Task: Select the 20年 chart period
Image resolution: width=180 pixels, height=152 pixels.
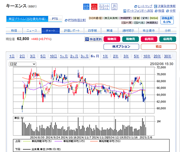Action: (x=157, y=56)
